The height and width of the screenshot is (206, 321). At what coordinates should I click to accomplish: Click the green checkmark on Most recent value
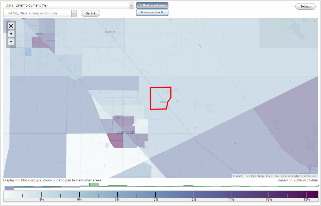[139, 5]
